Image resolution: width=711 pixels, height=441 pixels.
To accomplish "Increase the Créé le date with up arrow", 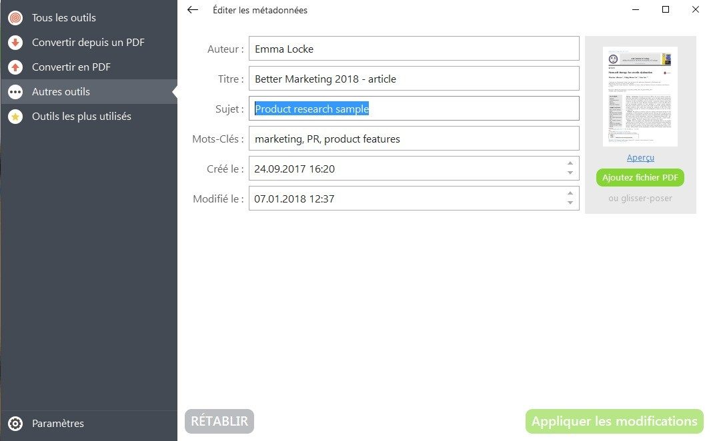I will pos(570,163).
